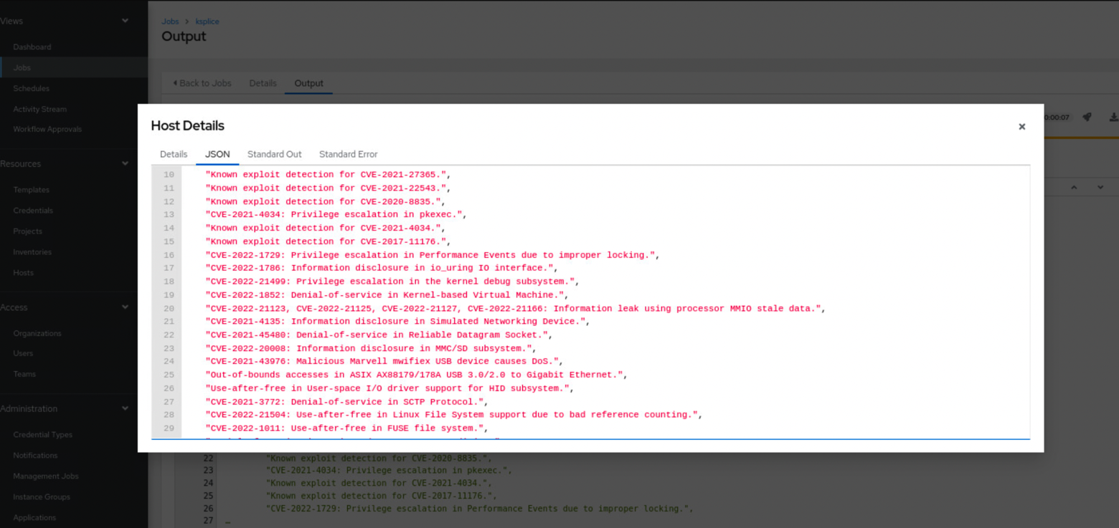
Task: Close the Host Details dialog
Action: click(1021, 127)
